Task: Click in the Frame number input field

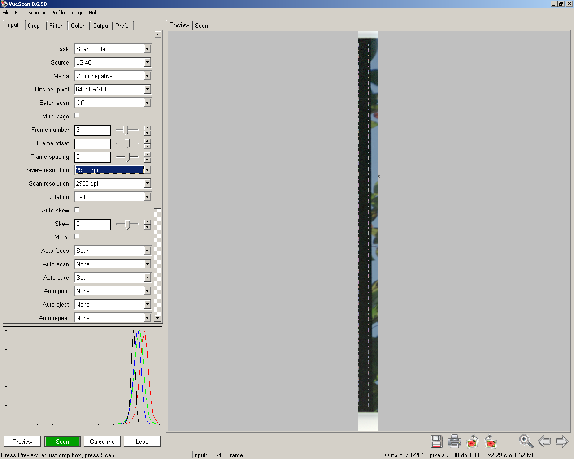Action: click(x=92, y=130)
